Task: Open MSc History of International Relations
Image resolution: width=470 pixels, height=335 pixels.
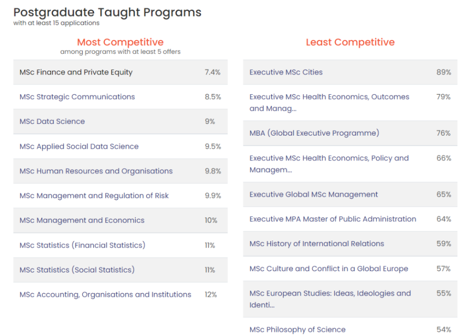Action: (316, 244)
